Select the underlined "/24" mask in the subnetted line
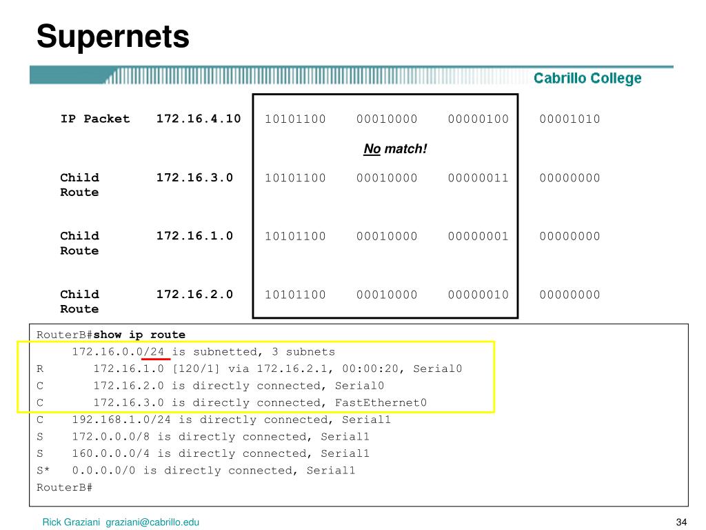Viewport: 706px width, 530px height. coord(154,352)
